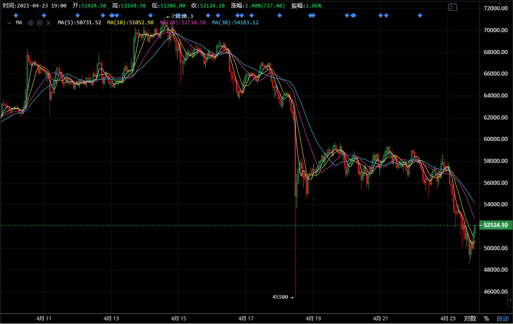
Task: Enable 自动 auto scale
Action: (502, 318)
